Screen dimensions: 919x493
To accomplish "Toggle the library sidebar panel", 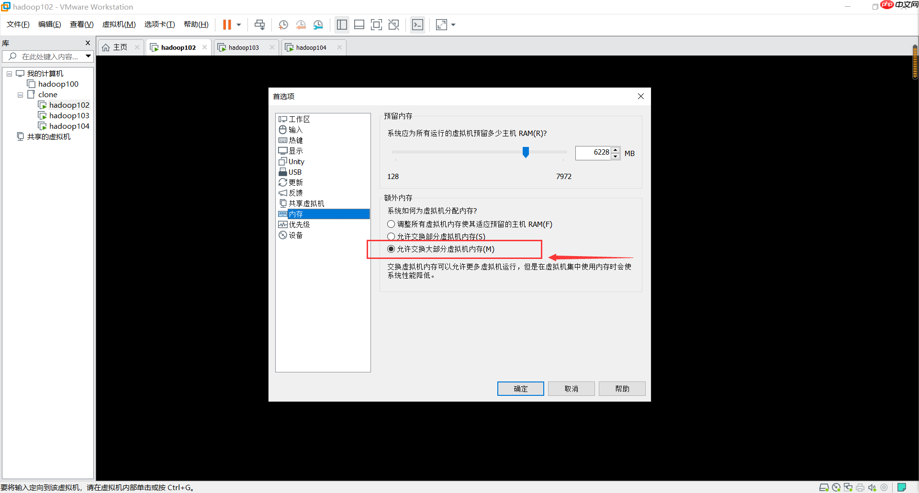I will 342,24.
